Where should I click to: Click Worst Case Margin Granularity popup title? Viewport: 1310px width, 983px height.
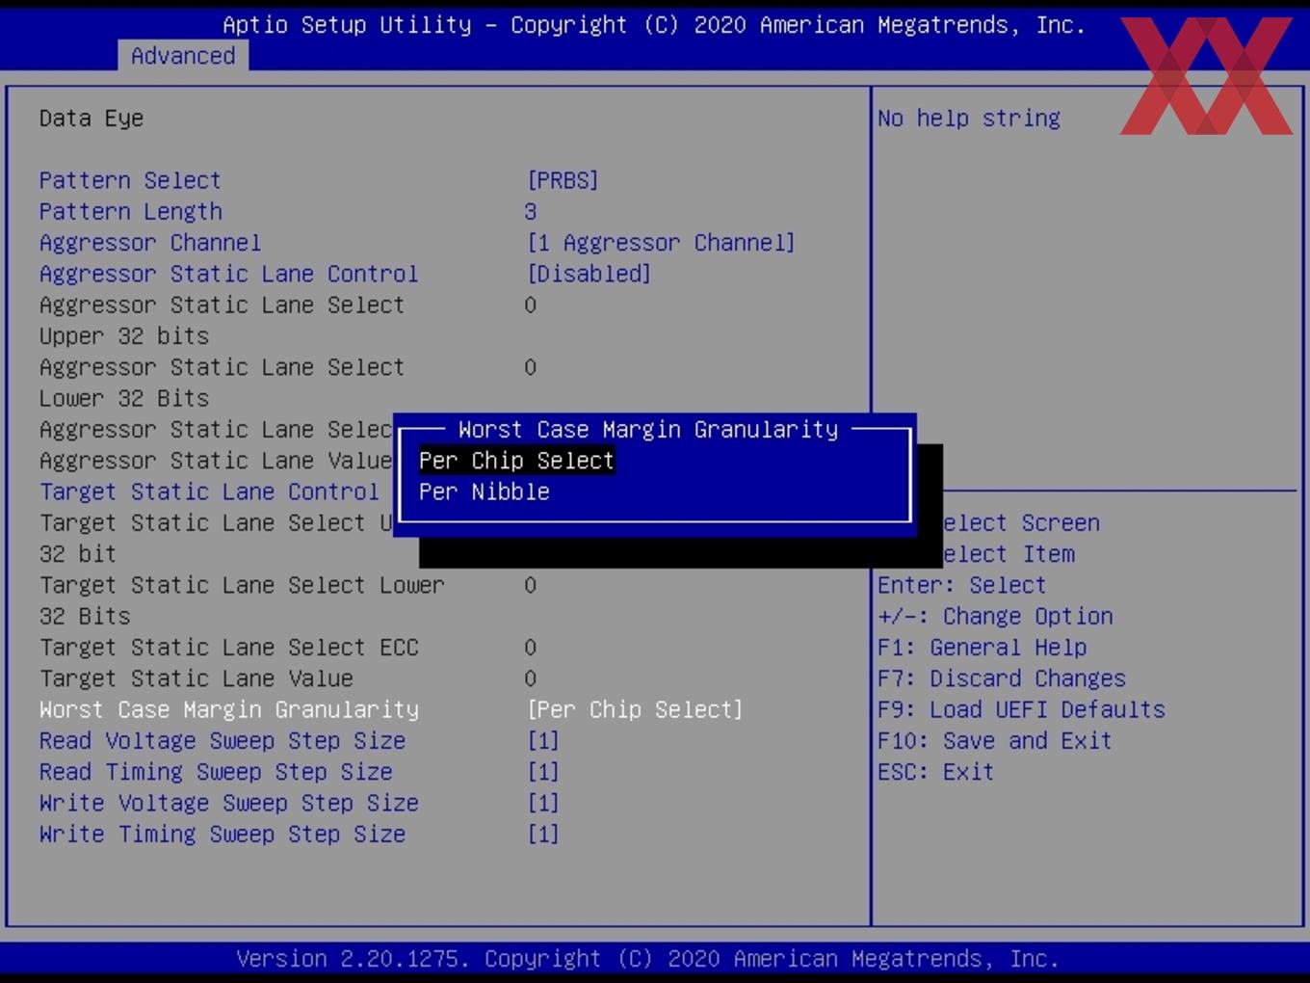(648, 429)
